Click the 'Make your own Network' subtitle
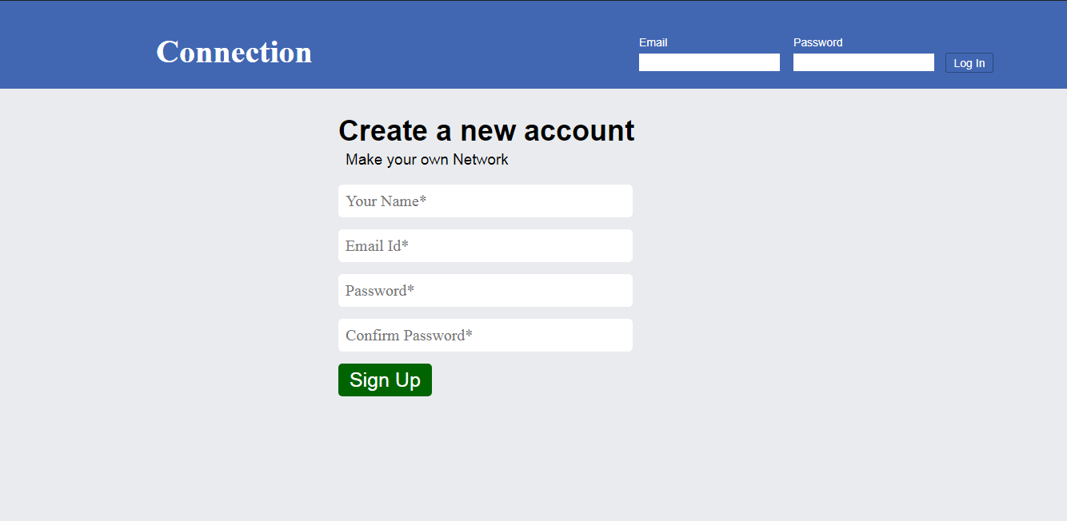The width and height of the screenshot is (1067, 521). tap(426, 159)
